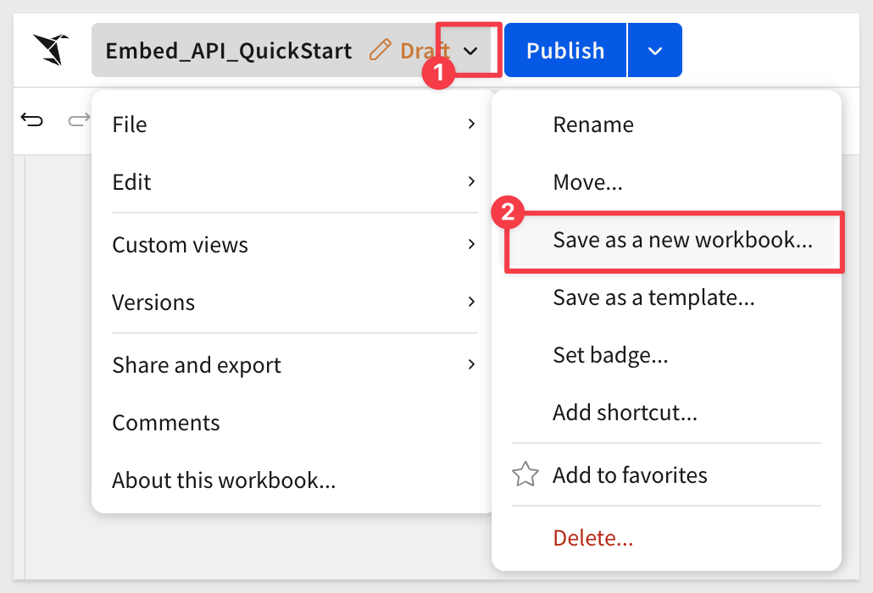Open the workbook title dropdown chevron
The image size is (873, 593).
470,51
